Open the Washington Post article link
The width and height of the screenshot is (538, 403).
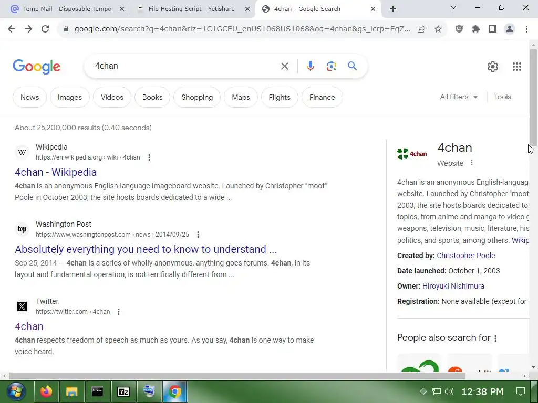click(146, 249)
